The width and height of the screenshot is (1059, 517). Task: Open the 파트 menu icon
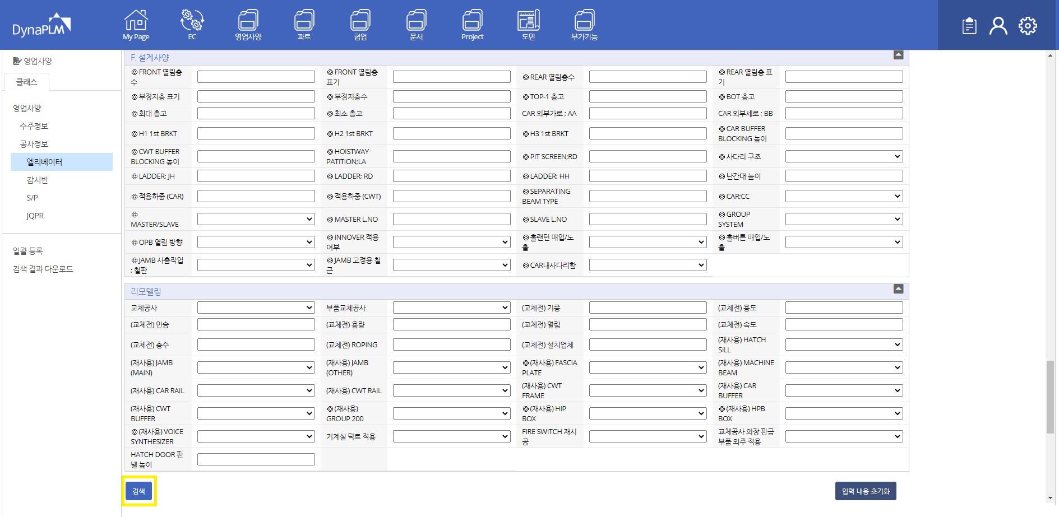[304, 25]
